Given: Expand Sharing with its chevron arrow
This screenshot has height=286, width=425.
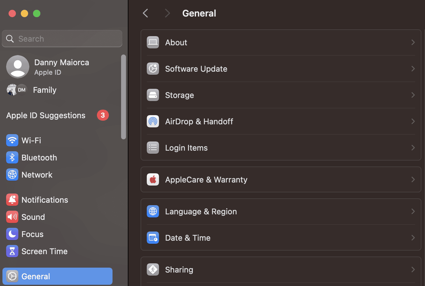Looking at the screenshot, I should (413, 269).
